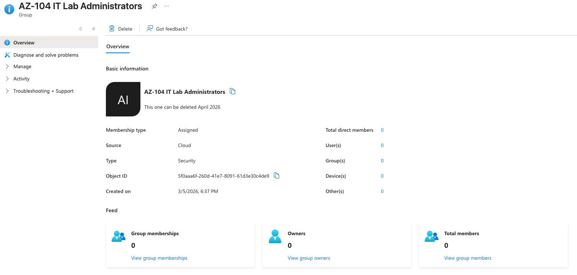Copy the group name with the copy icon

click(232, 92)
